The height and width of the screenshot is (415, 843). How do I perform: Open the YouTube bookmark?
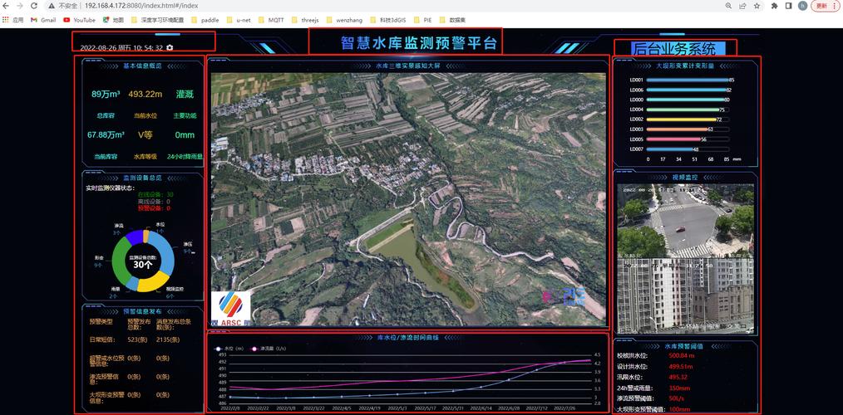[80, 20]
